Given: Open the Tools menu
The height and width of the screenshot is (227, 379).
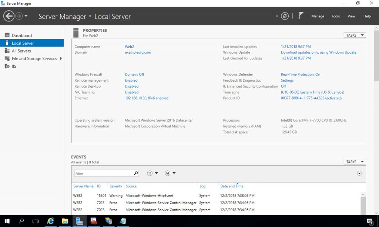Looking at the screenshot, I should click(x=335, y=16).
